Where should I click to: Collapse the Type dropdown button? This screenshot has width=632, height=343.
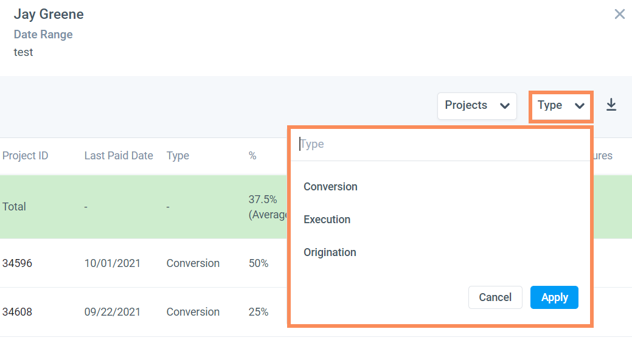point(561,106)
